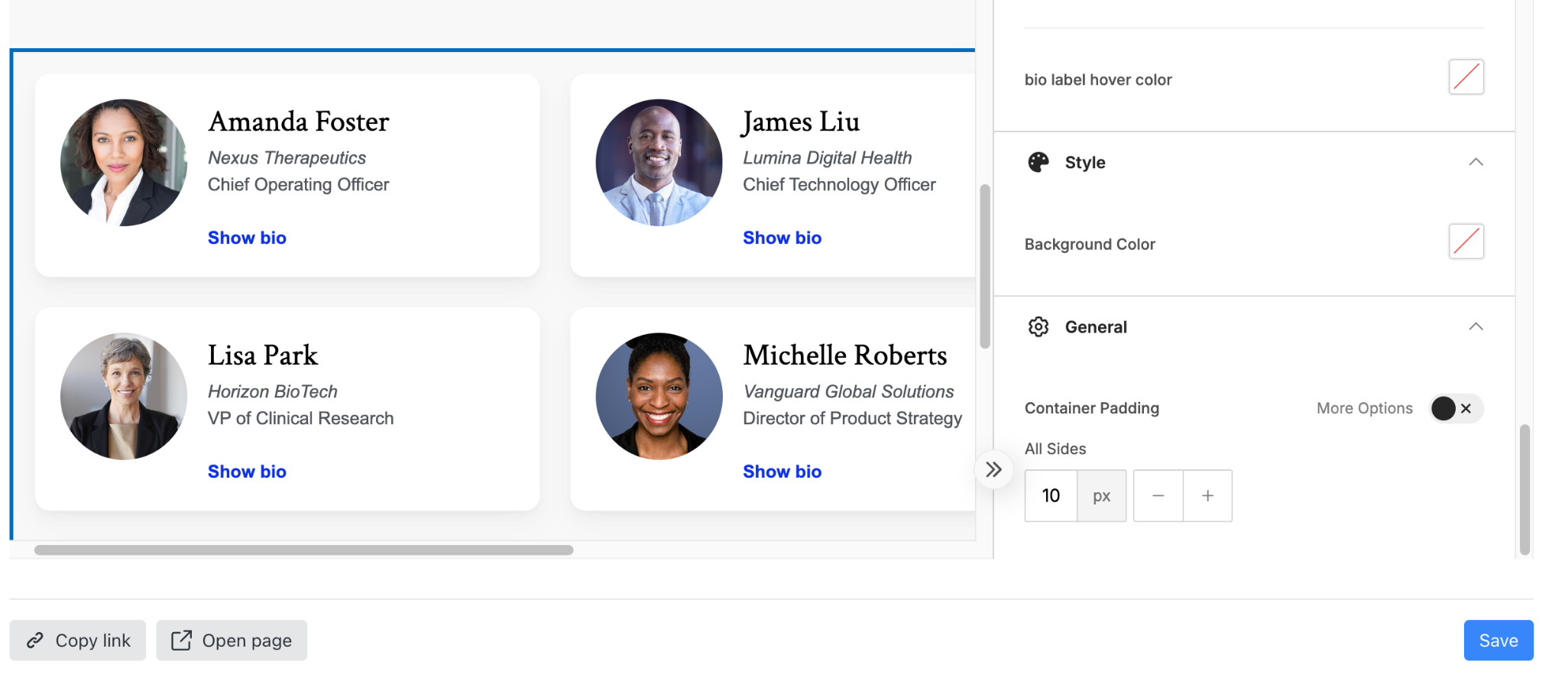
Task: Click James Liu's profile photo
Action: (x=659, y=163)
